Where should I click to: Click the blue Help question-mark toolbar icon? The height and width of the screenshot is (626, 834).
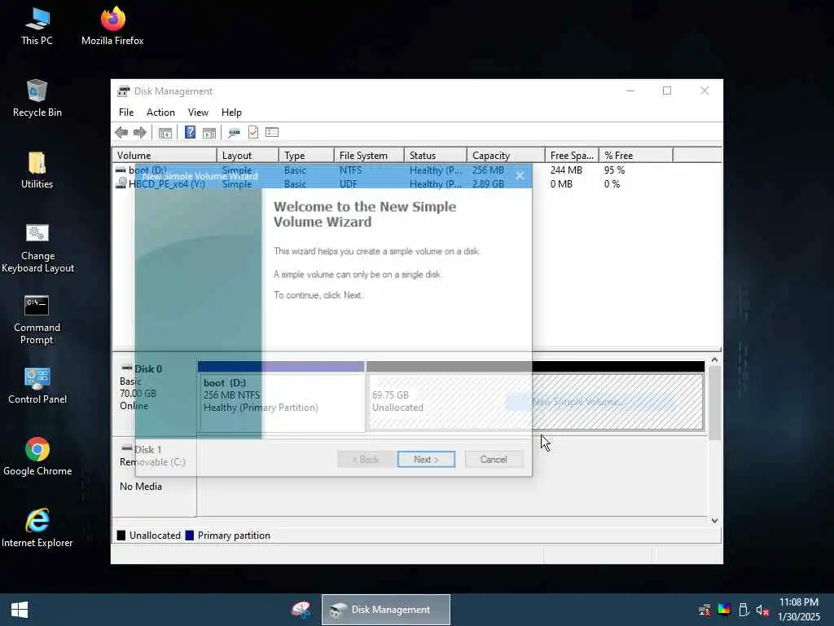coord(190,132)
